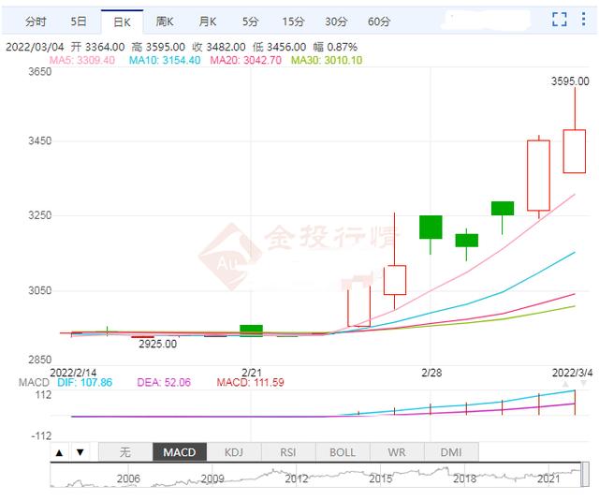
Task: Select the 周K weekly candlestick tab
Action: pyautogui.click(x=165, y=21)
